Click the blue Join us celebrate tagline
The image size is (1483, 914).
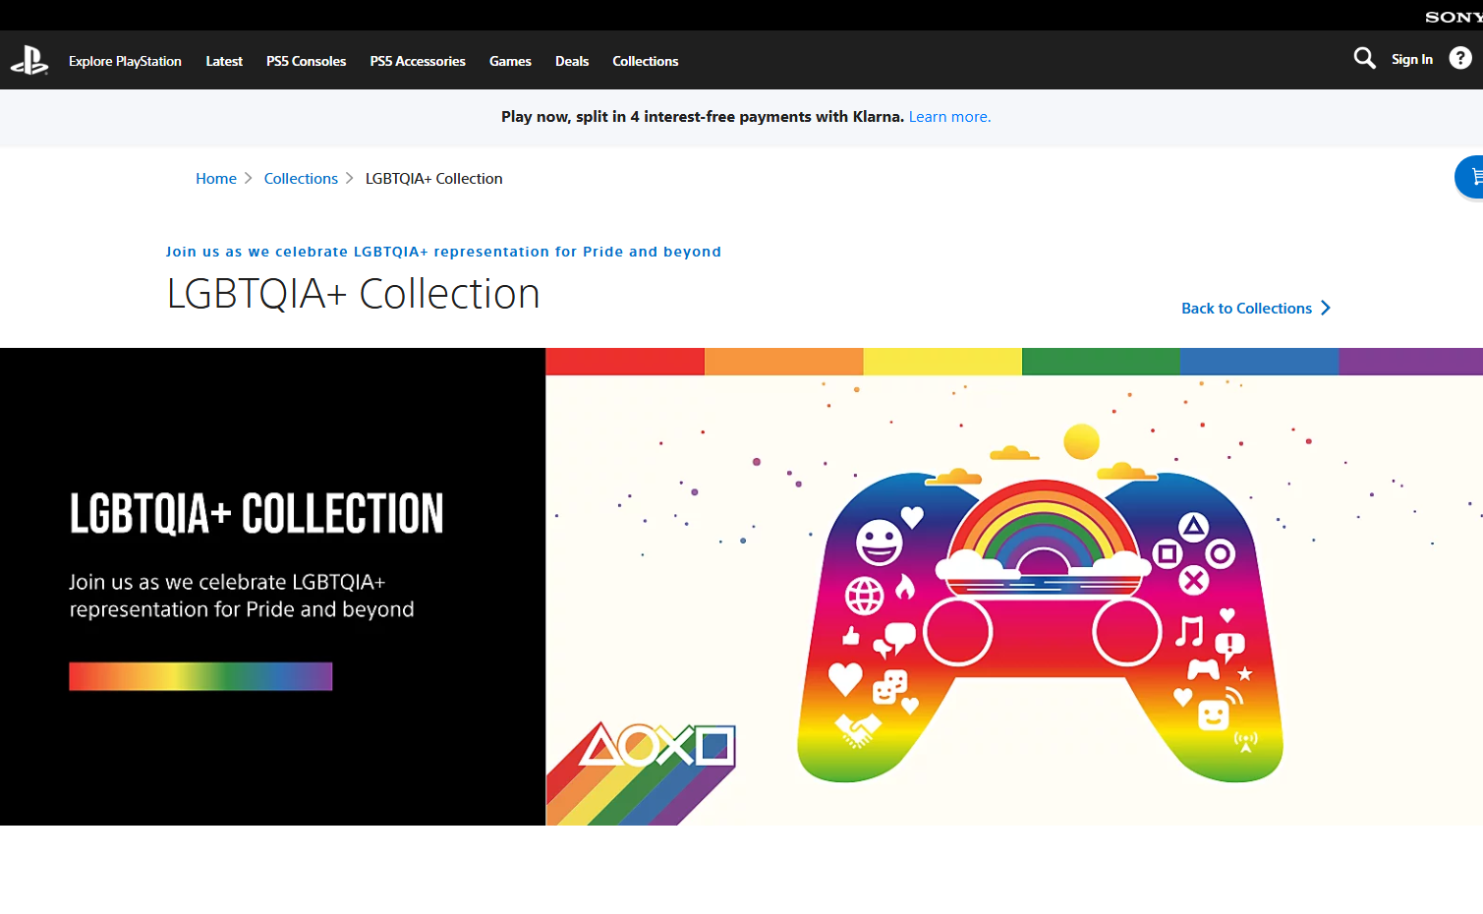pyautogui.click(x=443, y=252)
